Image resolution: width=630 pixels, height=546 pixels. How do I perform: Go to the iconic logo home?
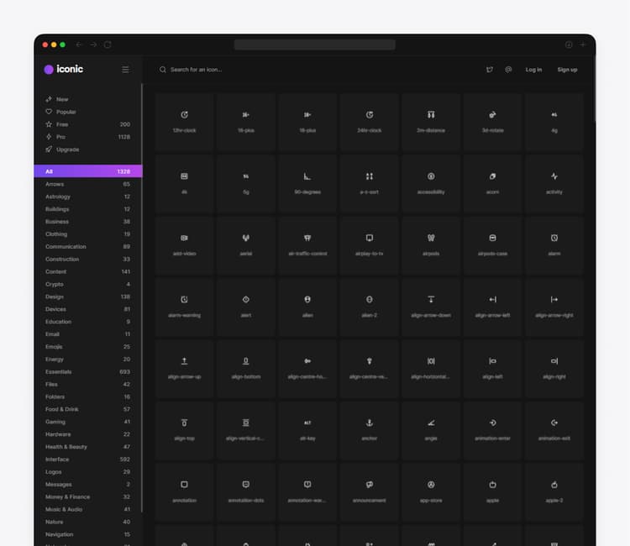point(64,69)
